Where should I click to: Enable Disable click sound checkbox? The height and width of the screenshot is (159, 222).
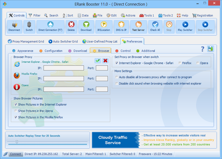117,83
